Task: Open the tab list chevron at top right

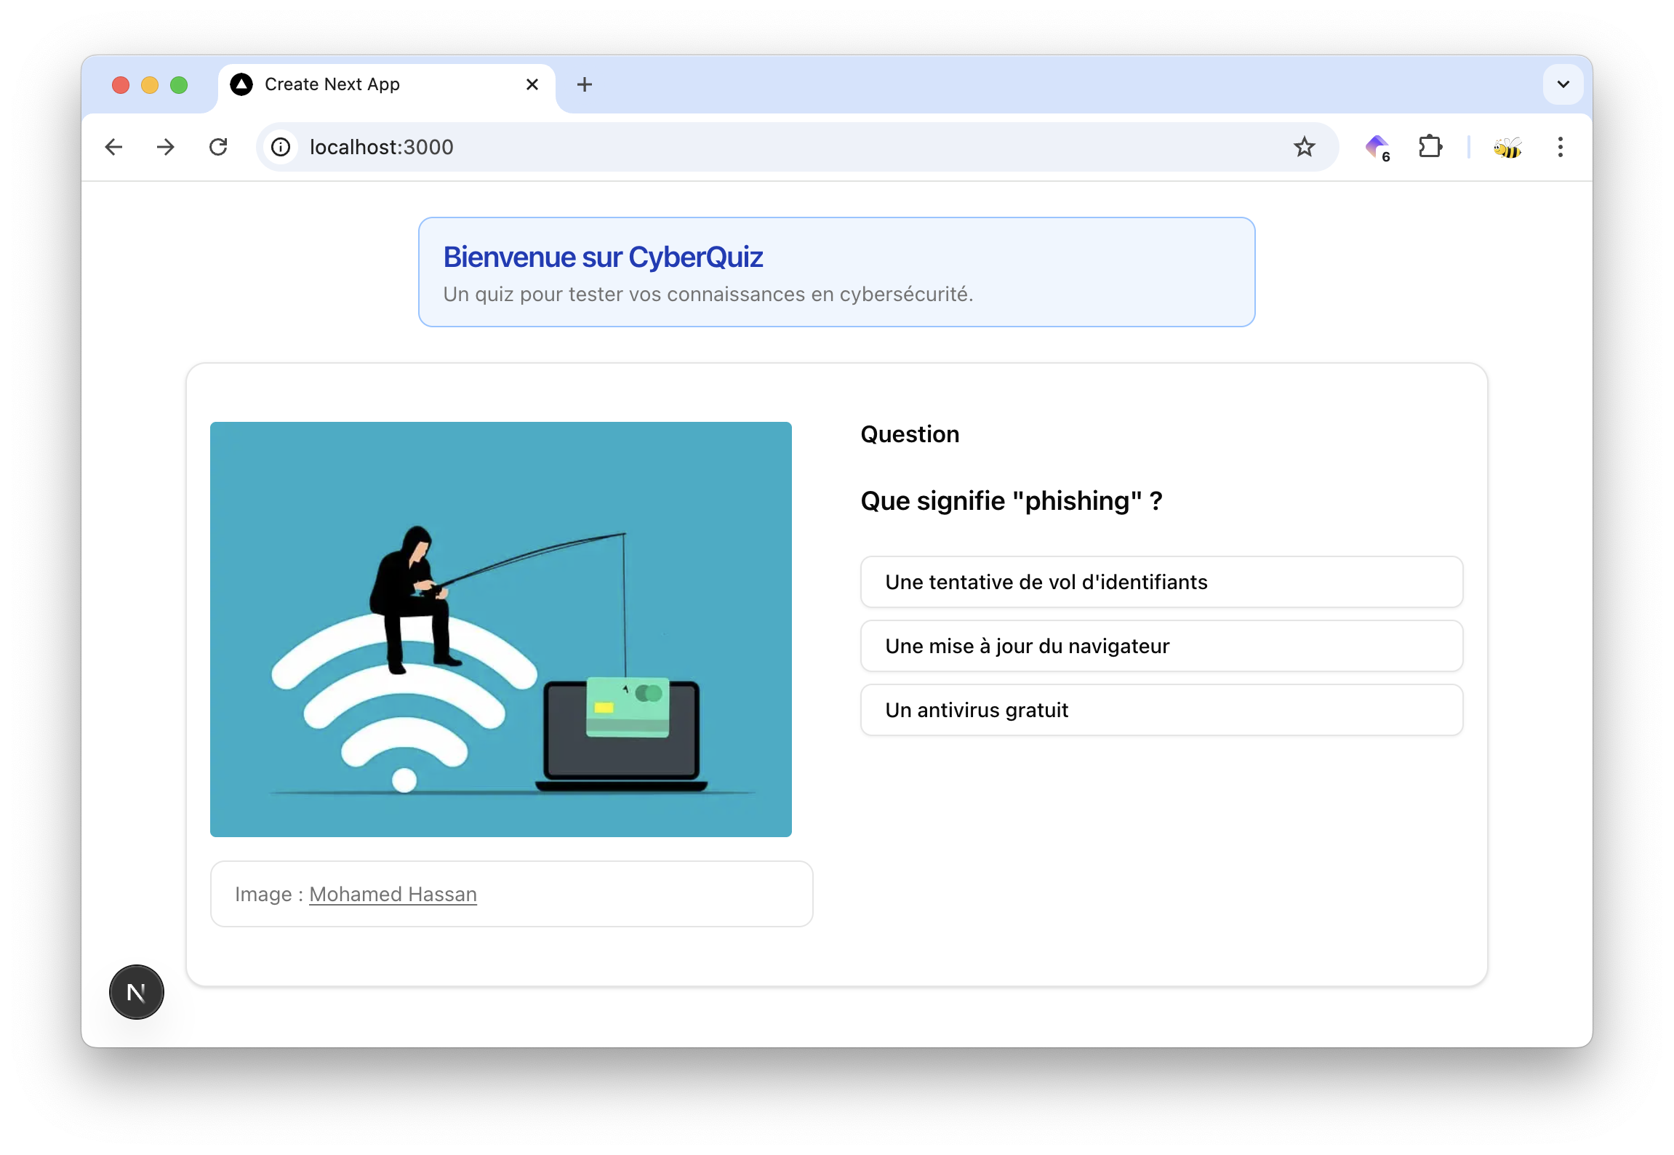Action: tap(1562, 84)
